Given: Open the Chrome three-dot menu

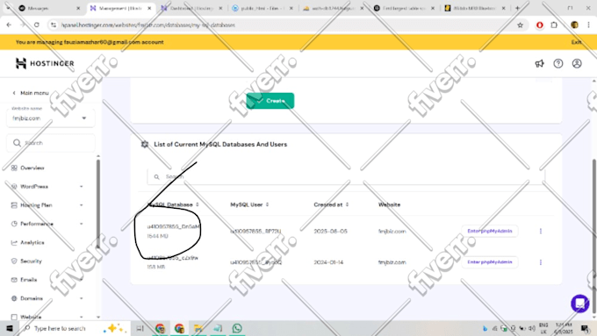Looking at the screenshot, I should pyautogui.click(x=588, y=25).
